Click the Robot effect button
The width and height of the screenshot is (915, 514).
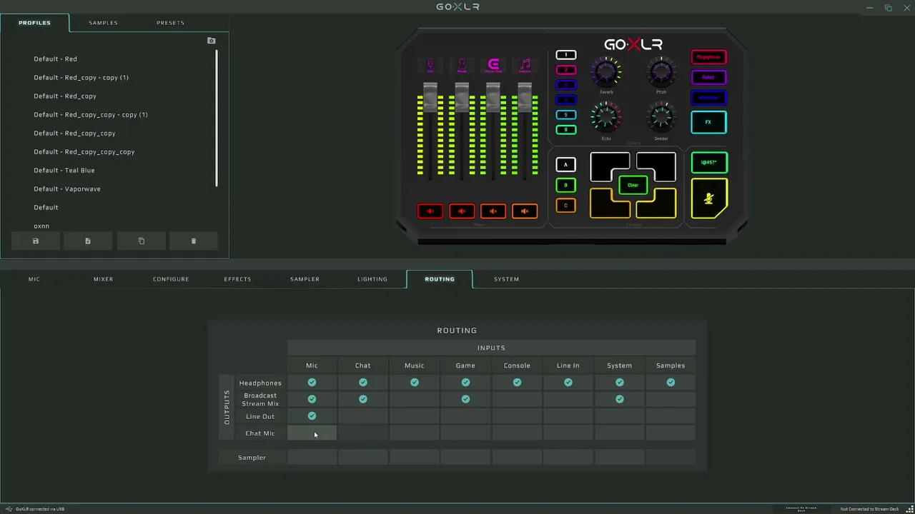click(709, 77)
